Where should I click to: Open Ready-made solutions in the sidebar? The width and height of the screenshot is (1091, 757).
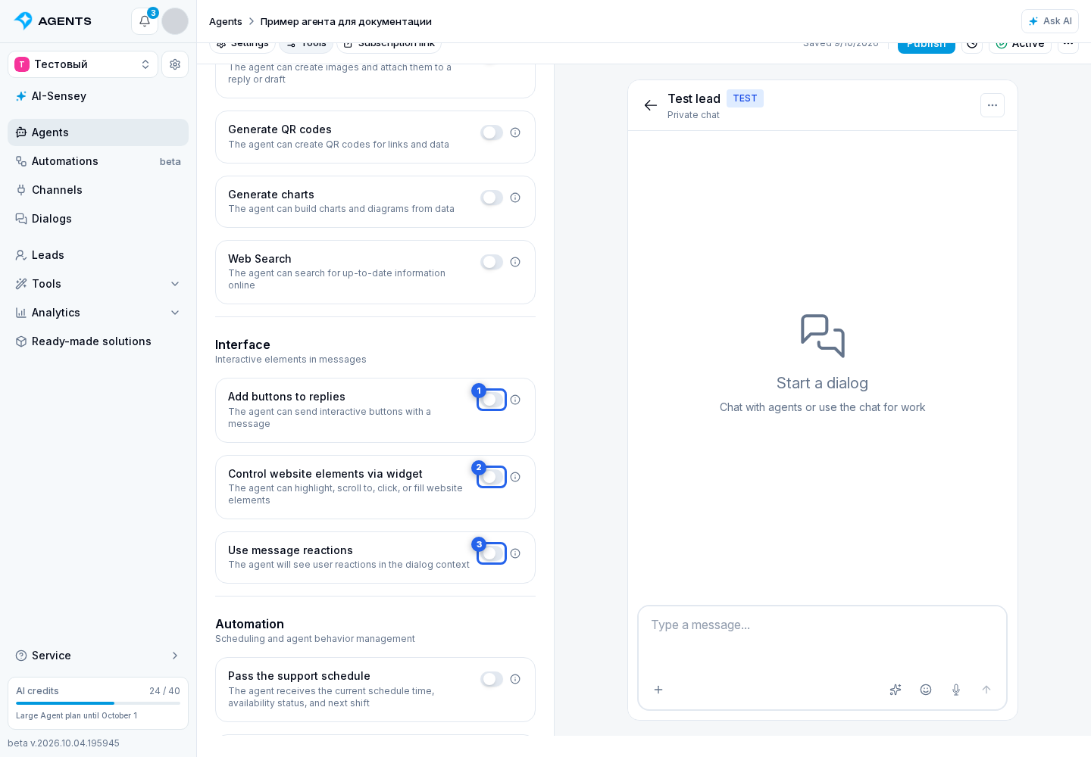click(x=98, y=341)
